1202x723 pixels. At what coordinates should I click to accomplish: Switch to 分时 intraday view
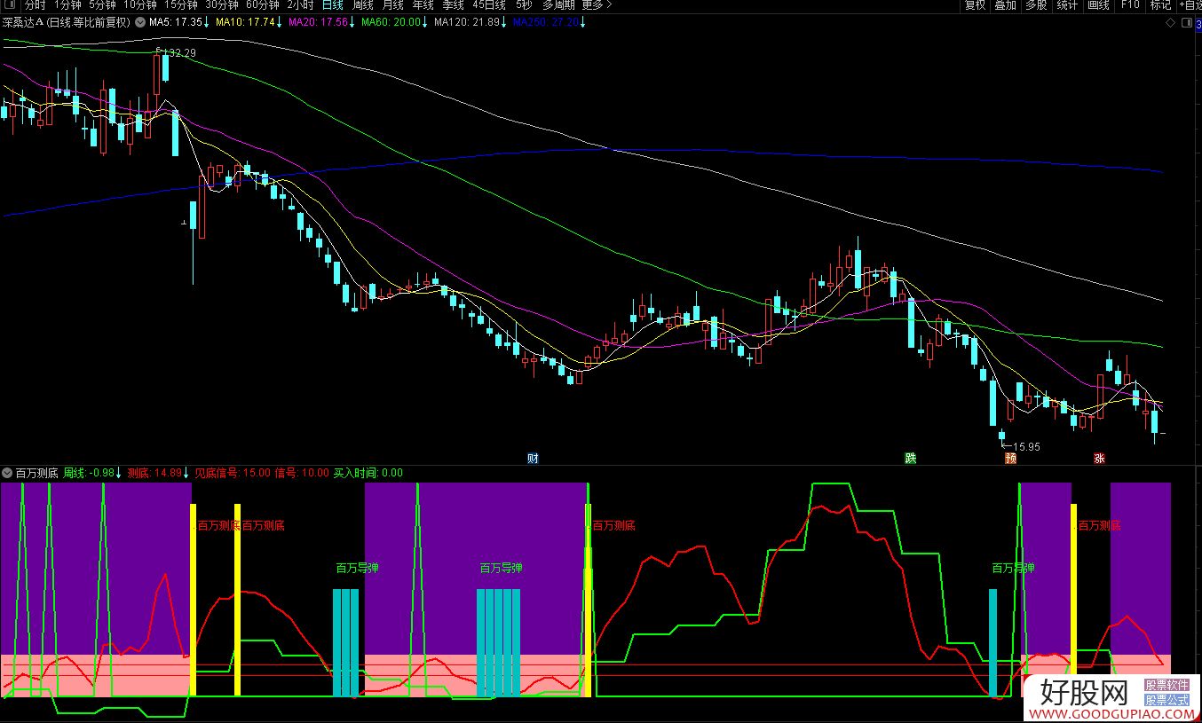pos(35,5)
